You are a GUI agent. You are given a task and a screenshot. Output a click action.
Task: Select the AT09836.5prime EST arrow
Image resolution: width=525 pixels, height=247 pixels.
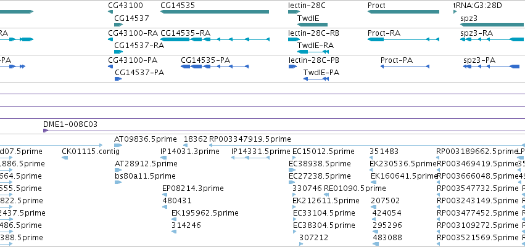click(118, 145)
